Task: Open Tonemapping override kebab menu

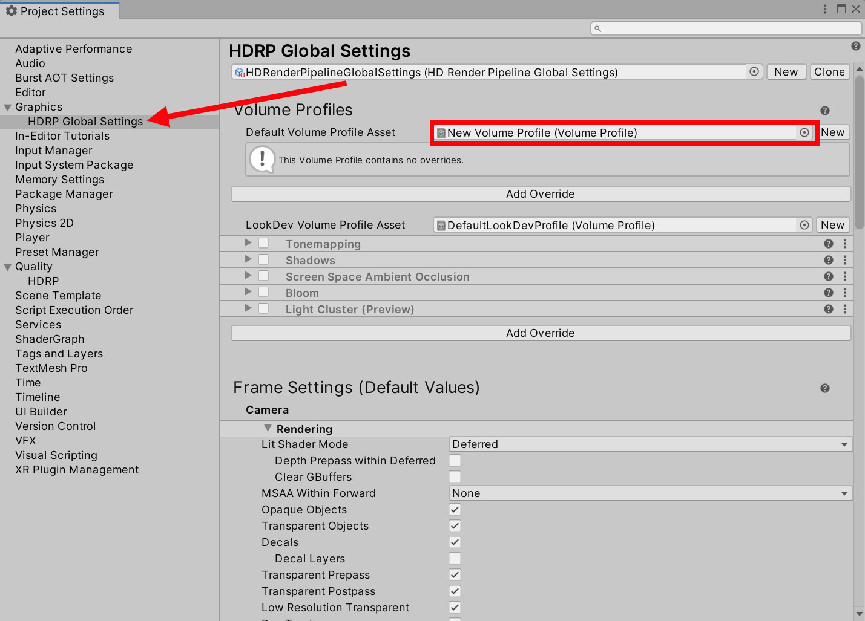Action: pos(845,244)
